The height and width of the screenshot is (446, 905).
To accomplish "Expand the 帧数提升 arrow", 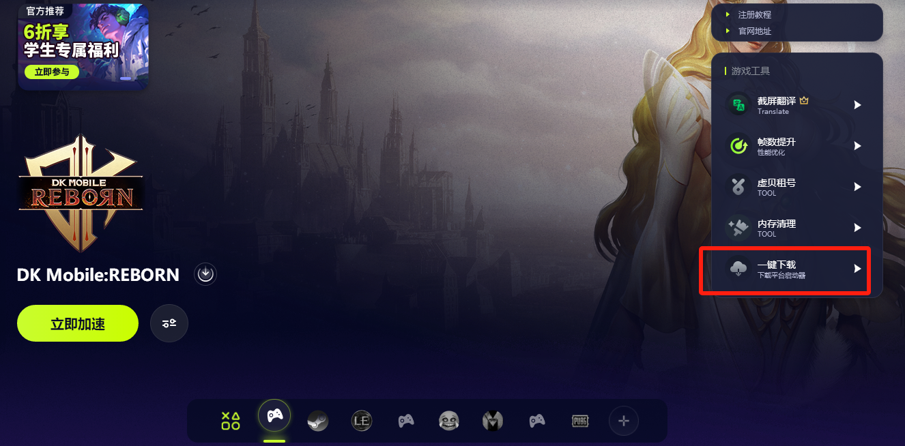I will point(858,146).
